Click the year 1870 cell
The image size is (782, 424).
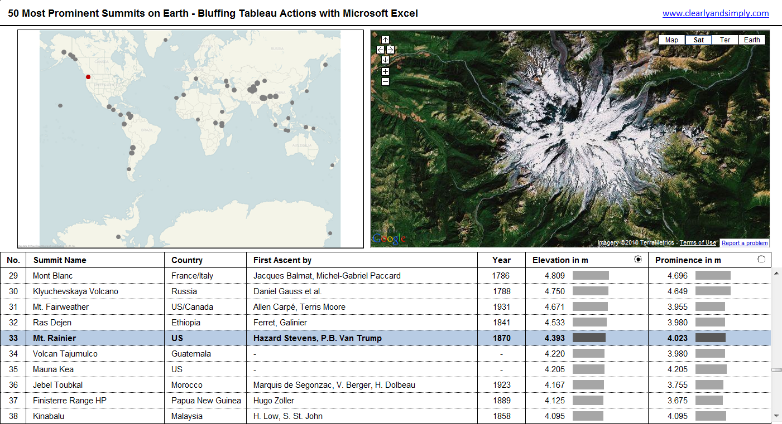501,338
